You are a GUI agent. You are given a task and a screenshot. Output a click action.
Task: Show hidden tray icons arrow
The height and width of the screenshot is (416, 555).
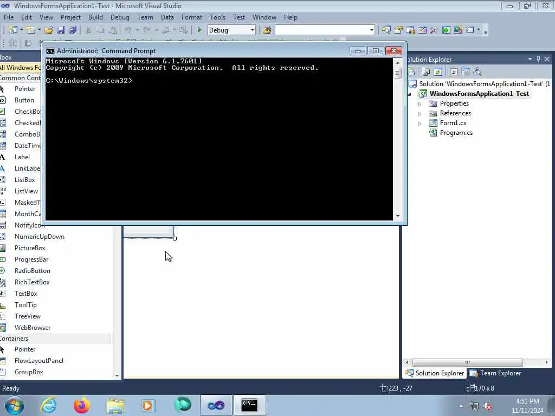[461, 406]
